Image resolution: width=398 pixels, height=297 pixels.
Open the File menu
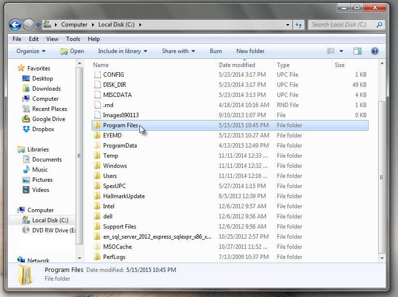pos(17,39)
